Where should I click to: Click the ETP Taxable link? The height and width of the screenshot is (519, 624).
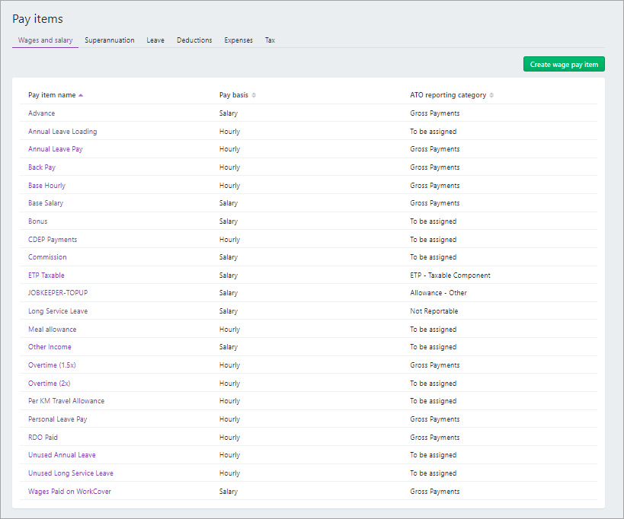coord(46,275)
